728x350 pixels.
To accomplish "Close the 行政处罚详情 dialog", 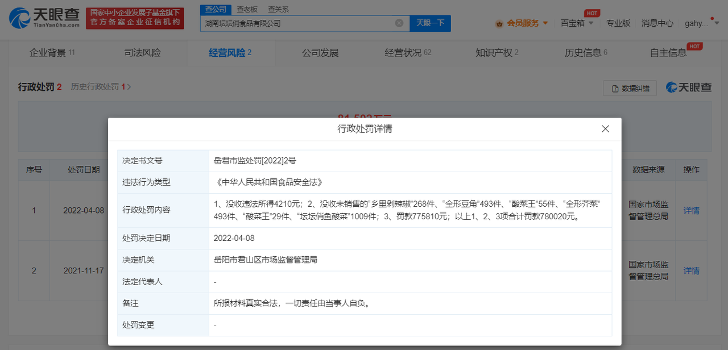I will (605, 129).
